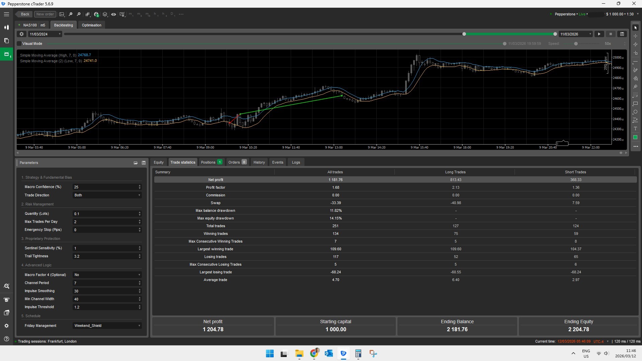
Task: Open the History tab in results panel
Action: pos(259,162)
